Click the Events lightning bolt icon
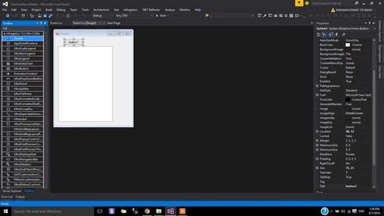This screenshot has width=384, height=216. pyautogui.click(x=337, y=35)
